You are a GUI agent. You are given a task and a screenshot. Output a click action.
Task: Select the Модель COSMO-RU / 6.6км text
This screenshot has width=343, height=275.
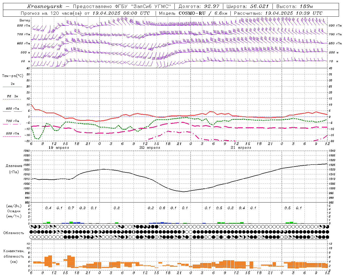(193, 13)
